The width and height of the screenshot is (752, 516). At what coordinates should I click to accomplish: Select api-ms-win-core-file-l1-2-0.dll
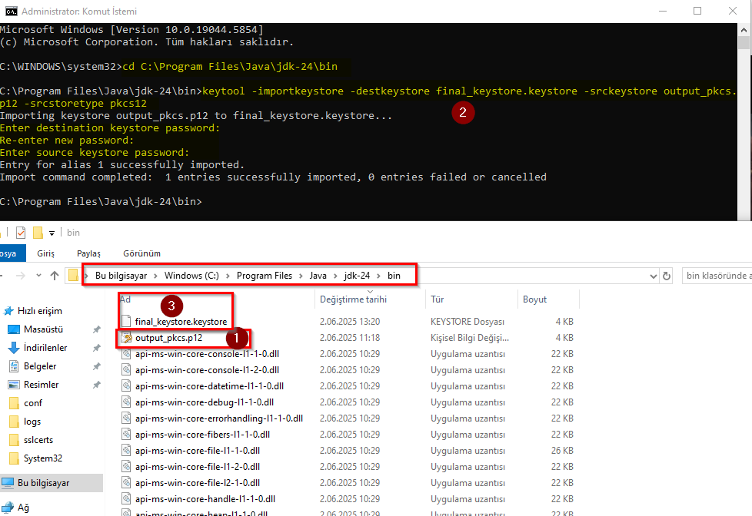tap(198, 467)
